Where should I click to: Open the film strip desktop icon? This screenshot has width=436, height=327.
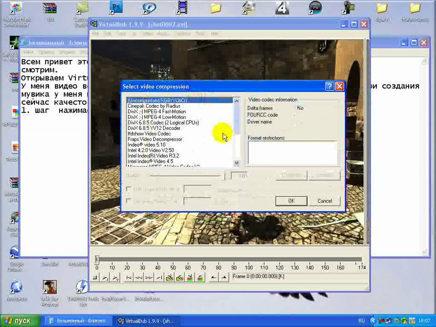183,8
